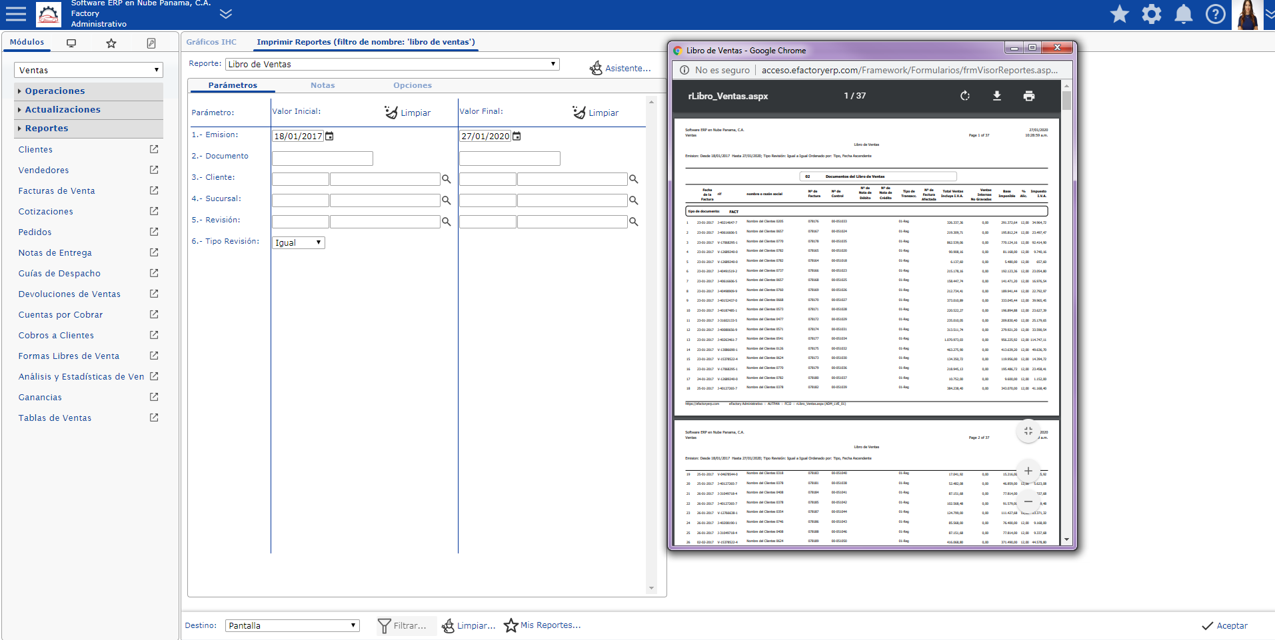Expand the Operaciones section
Screen dimensions: 1275x640
[55, 91]
